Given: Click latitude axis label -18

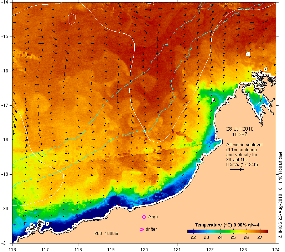Looking at the screenshot, I should pos(4,140).
